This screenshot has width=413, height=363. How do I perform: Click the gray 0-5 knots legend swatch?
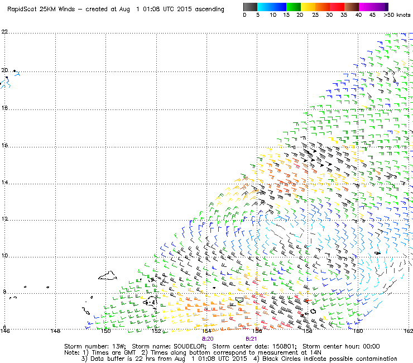click(250, 7)
